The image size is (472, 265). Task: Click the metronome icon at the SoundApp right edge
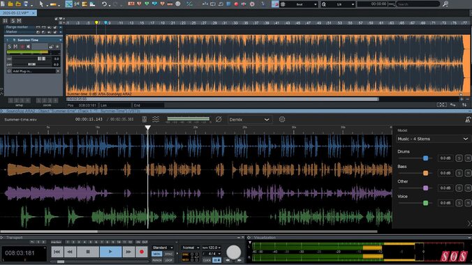(468, 119)
